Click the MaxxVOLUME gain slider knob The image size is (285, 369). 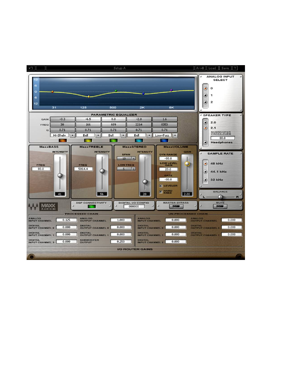[x=187, y=164]
